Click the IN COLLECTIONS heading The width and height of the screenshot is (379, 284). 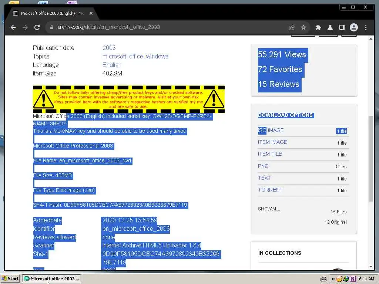280,253
